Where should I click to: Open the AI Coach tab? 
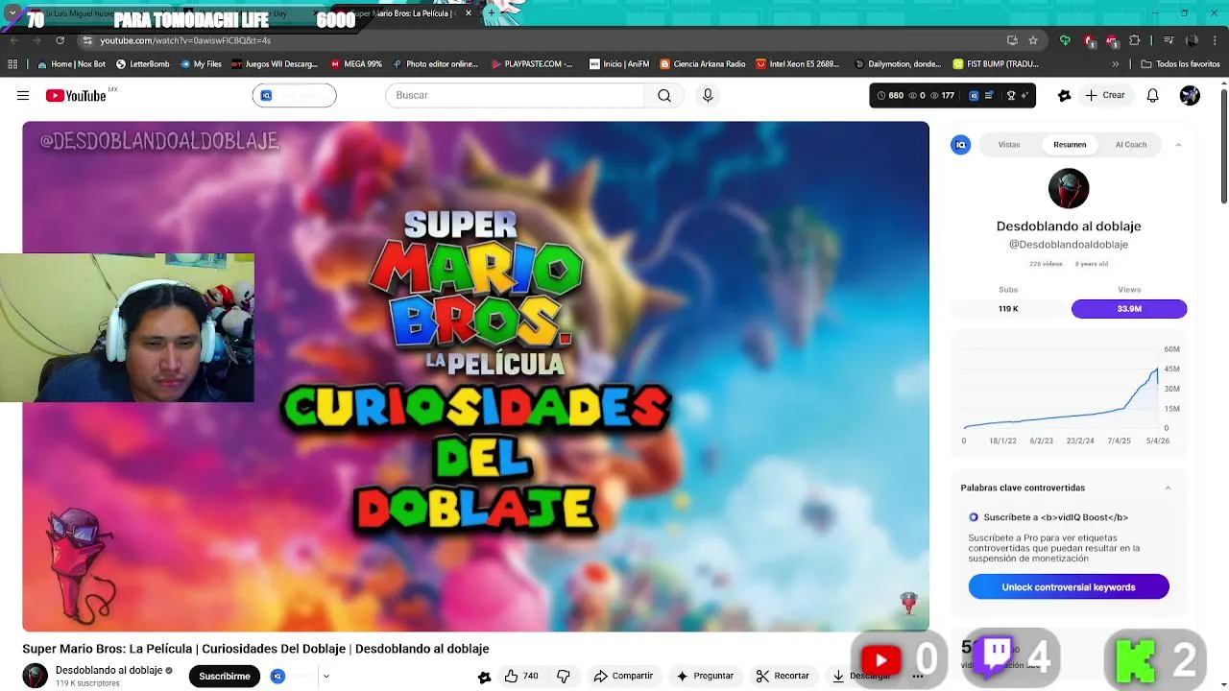(x=1131, y=145)
